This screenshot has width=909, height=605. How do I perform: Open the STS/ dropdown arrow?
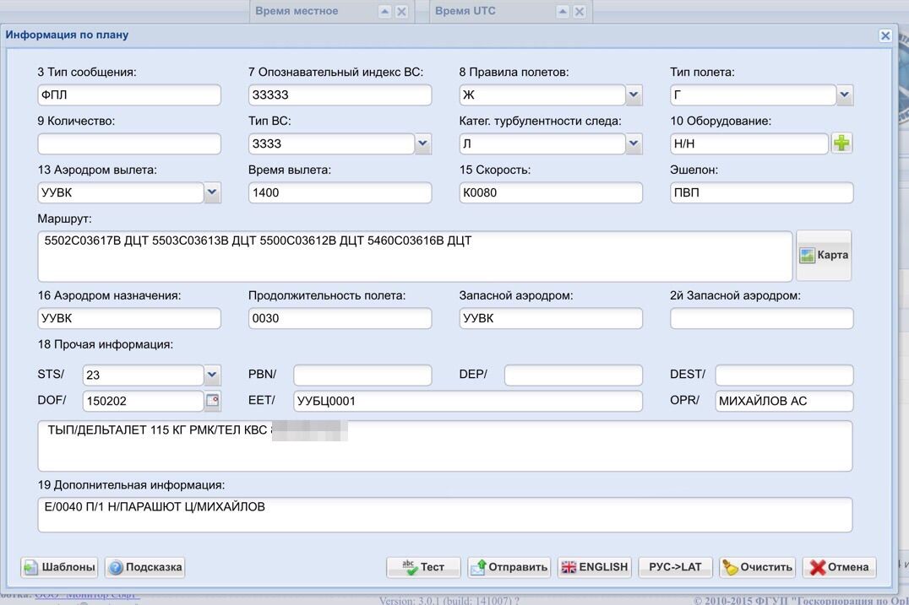[x=212, y=375]
